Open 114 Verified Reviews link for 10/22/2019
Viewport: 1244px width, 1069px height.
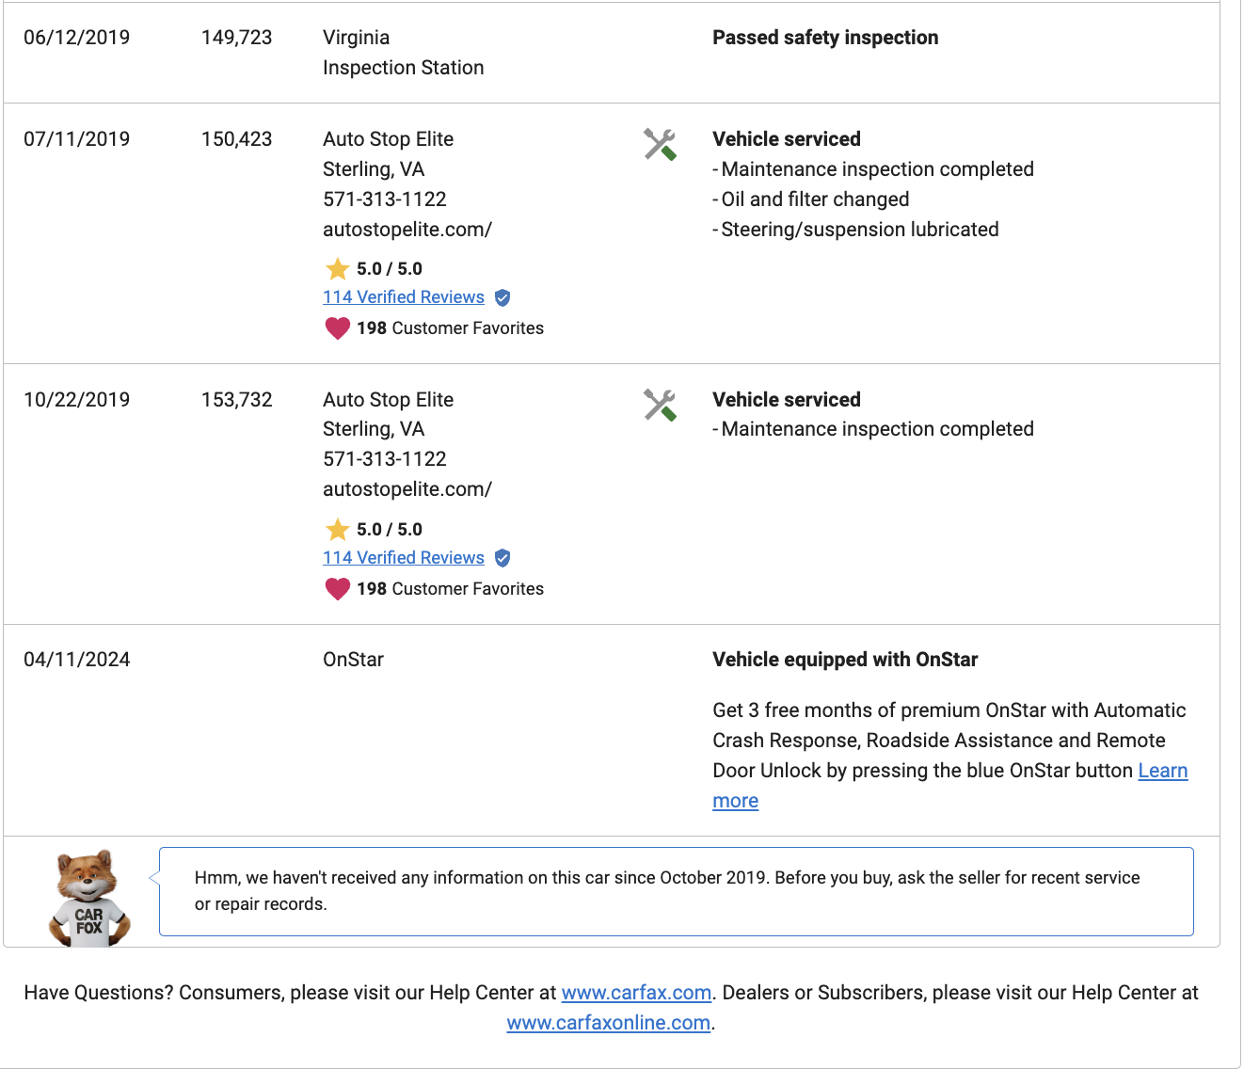point(404,558)
